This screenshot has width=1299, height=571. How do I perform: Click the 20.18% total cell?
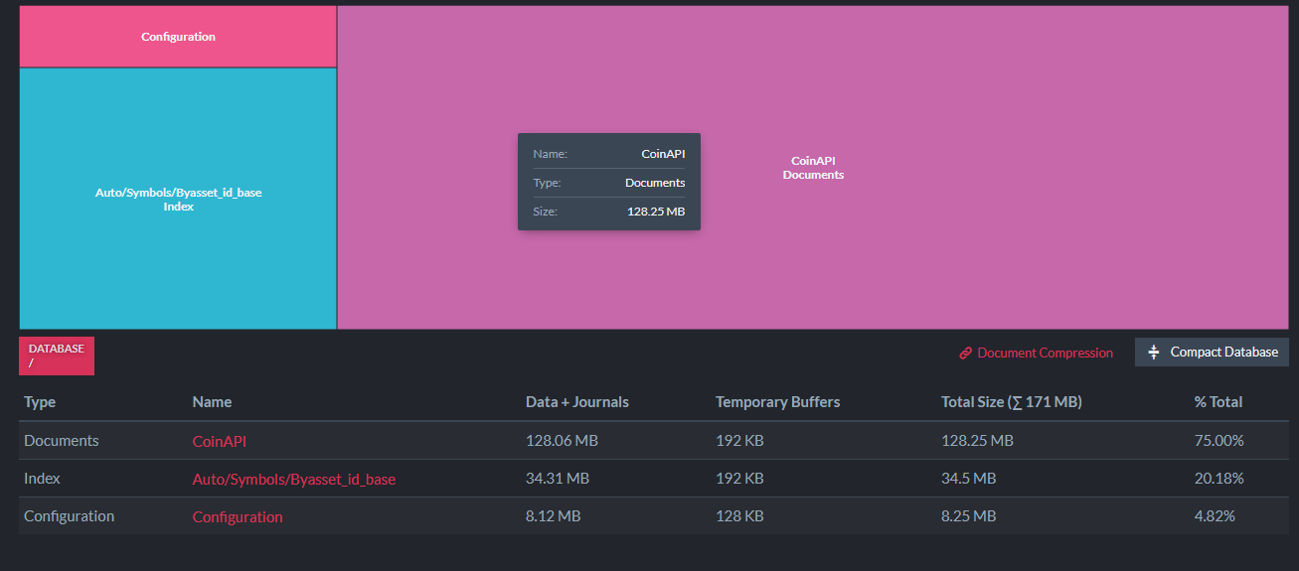tap(1219, 478)
